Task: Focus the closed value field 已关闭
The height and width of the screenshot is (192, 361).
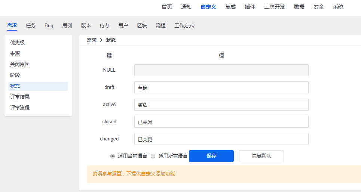Action: coord(221,122)
